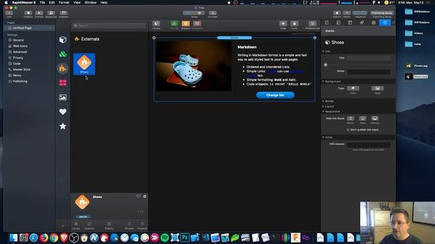Click the gear icon in Shoes detail panel
The height and width of the screenshot is (244, 435).
coord(145,197)
